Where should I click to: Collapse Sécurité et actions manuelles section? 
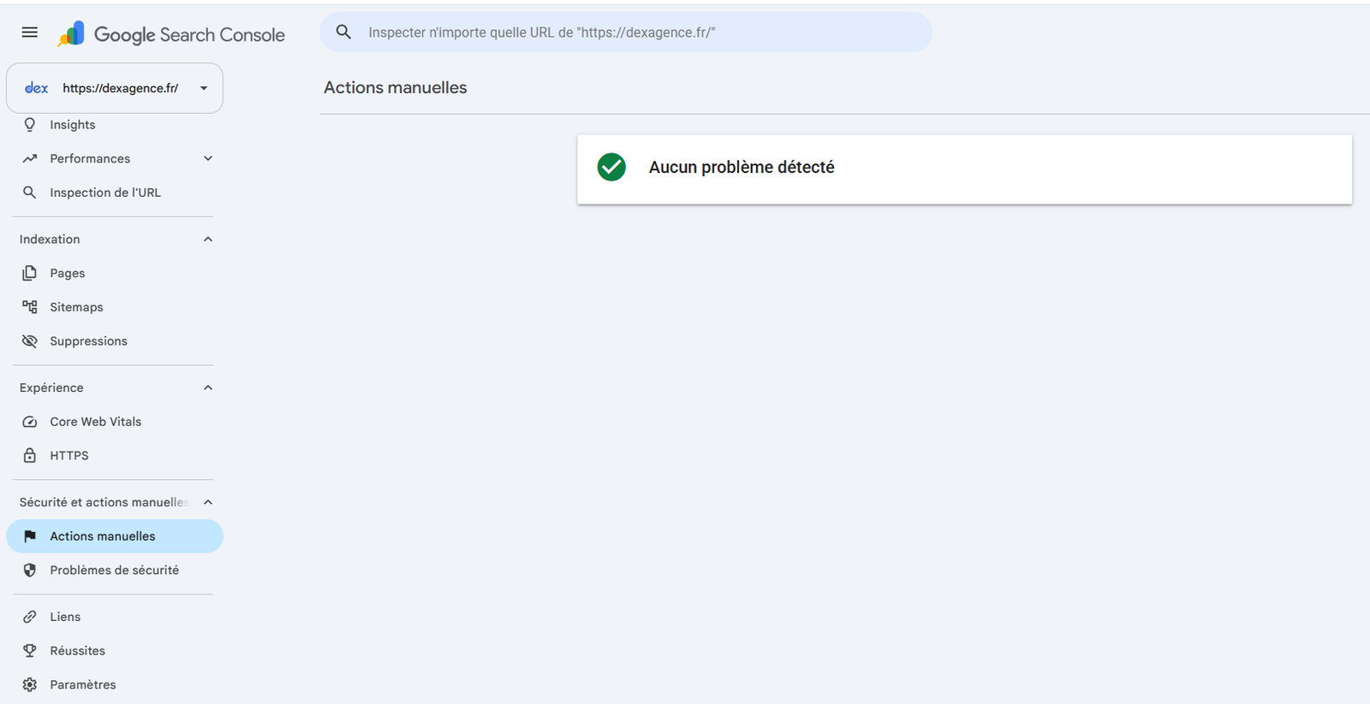[208, 502]
